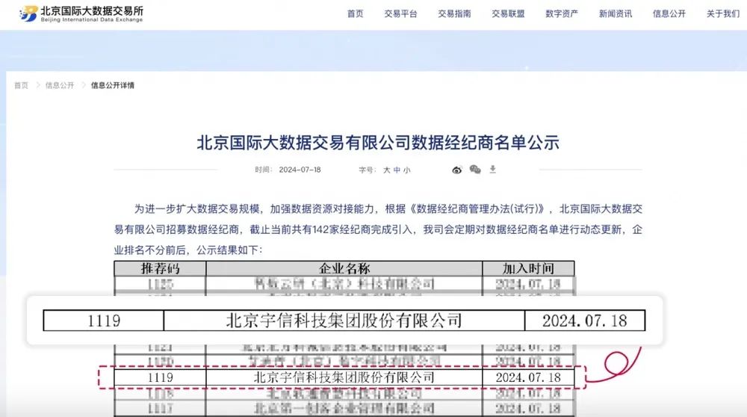Click the paragraph line mentioning 142家经纪商

tap(378, 229)
